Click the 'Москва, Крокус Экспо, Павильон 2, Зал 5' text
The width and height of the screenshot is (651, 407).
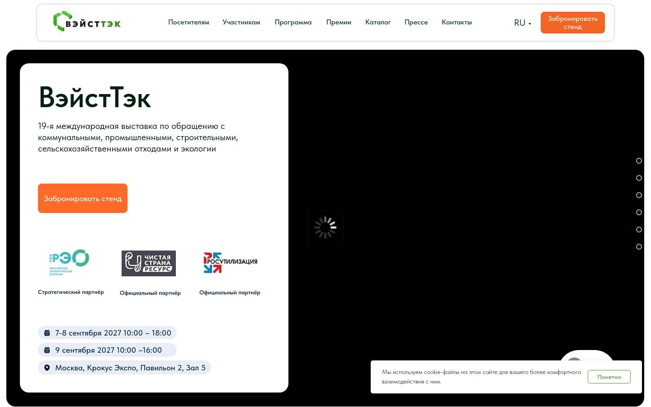130,368
